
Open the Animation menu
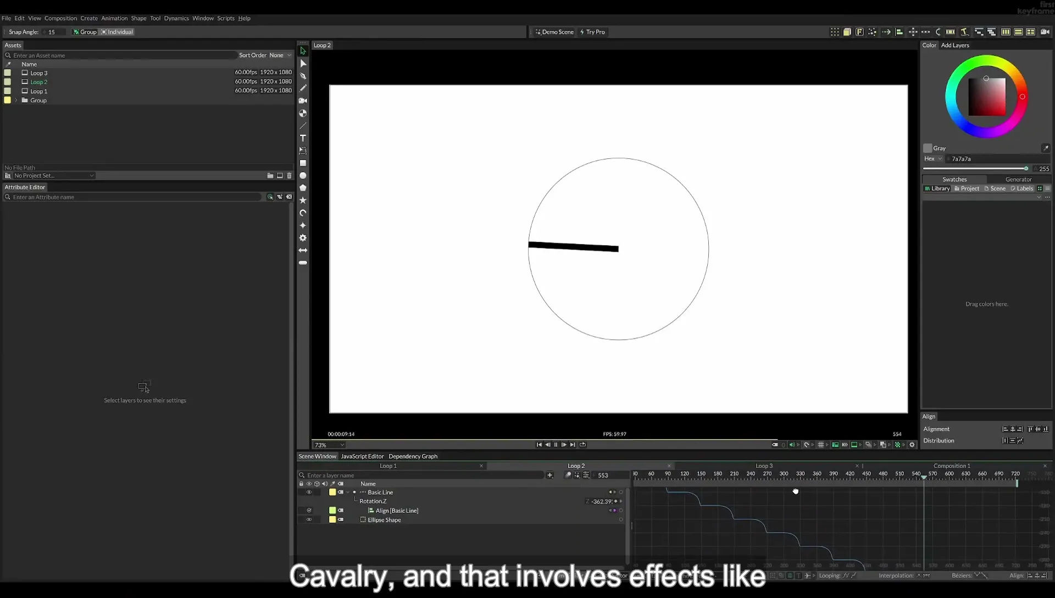click(x=114, y=18)
